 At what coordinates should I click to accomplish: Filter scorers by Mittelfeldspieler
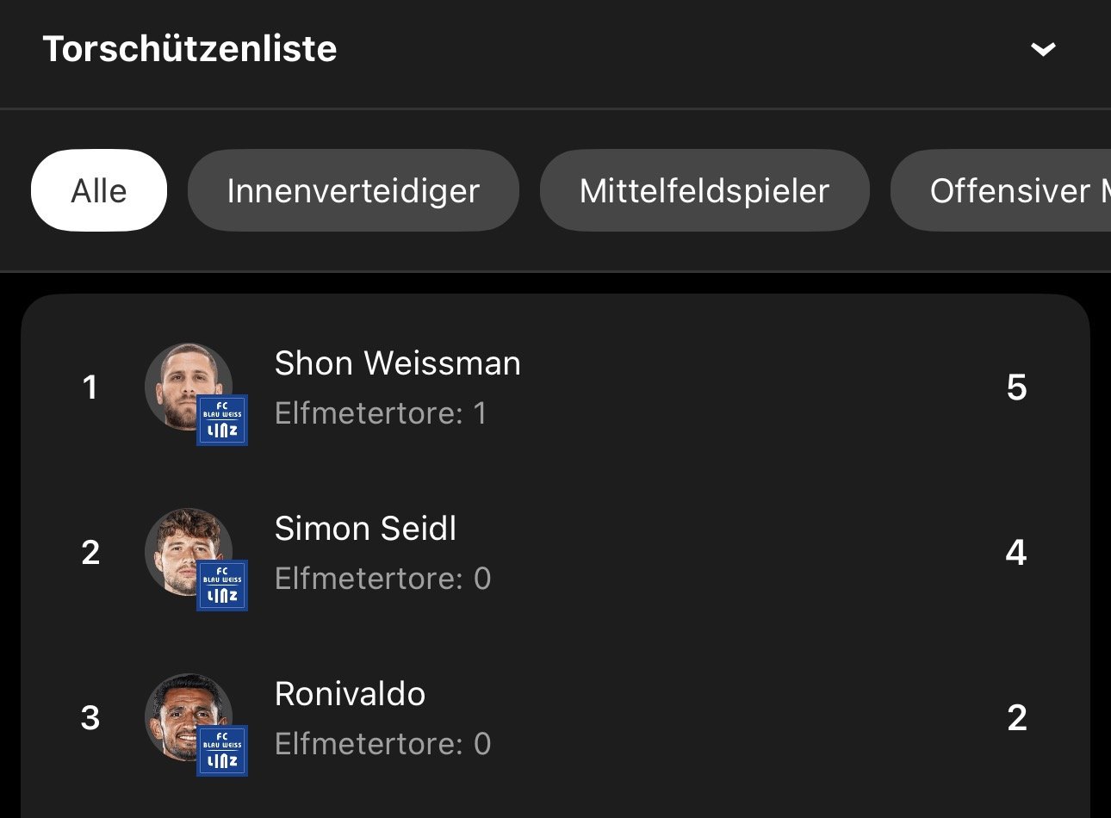pos(704,190)
